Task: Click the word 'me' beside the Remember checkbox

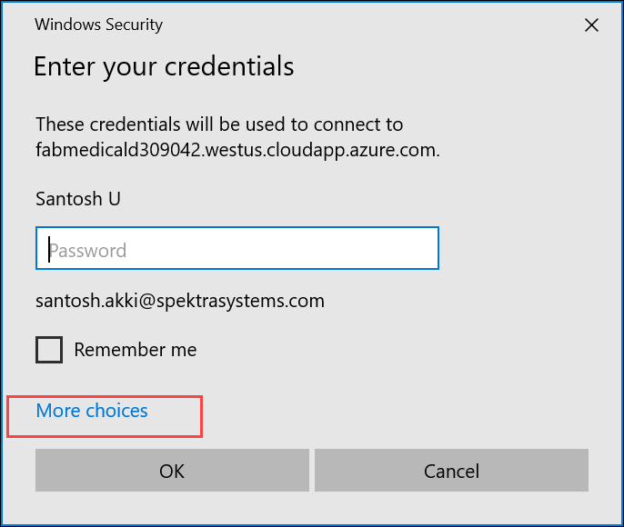Action: click(184, 351)
